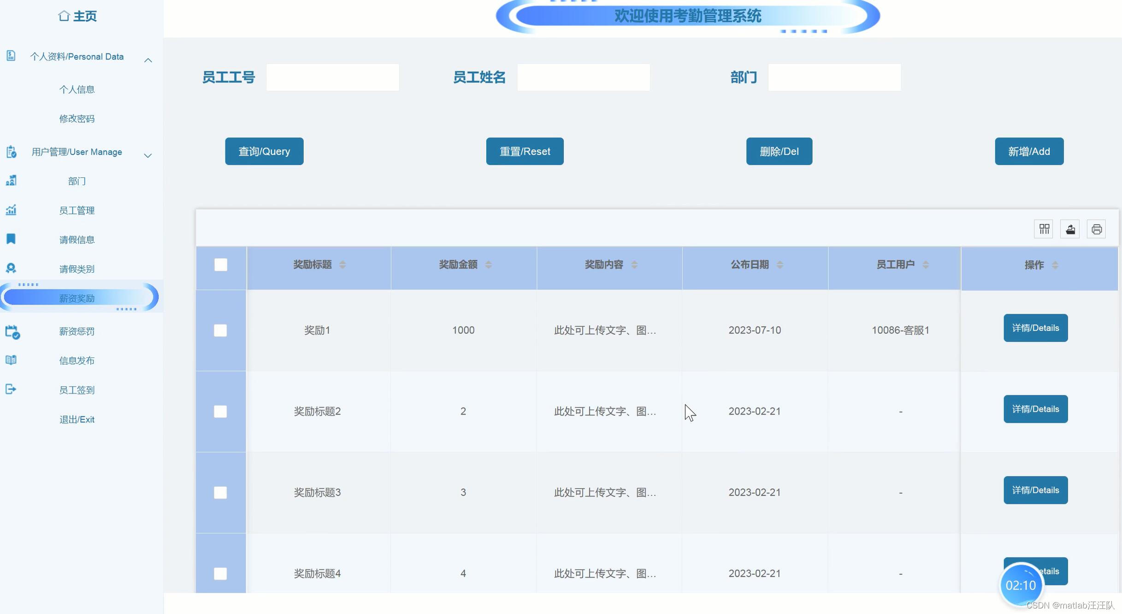1122x614 pixels.
Task: Click the 薪资惩罚 calendar icon
Action: 12,332
